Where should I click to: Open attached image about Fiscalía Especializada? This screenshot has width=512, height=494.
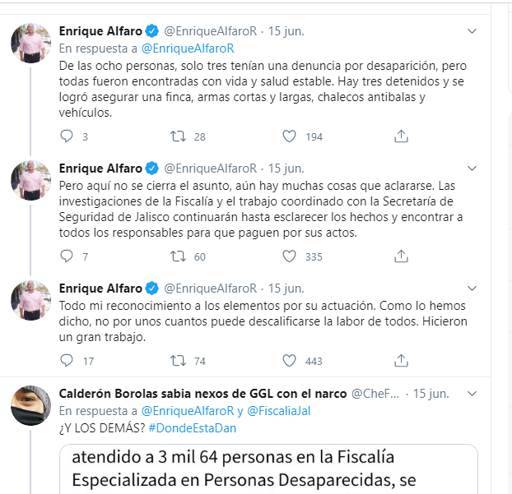coord(268,469)
